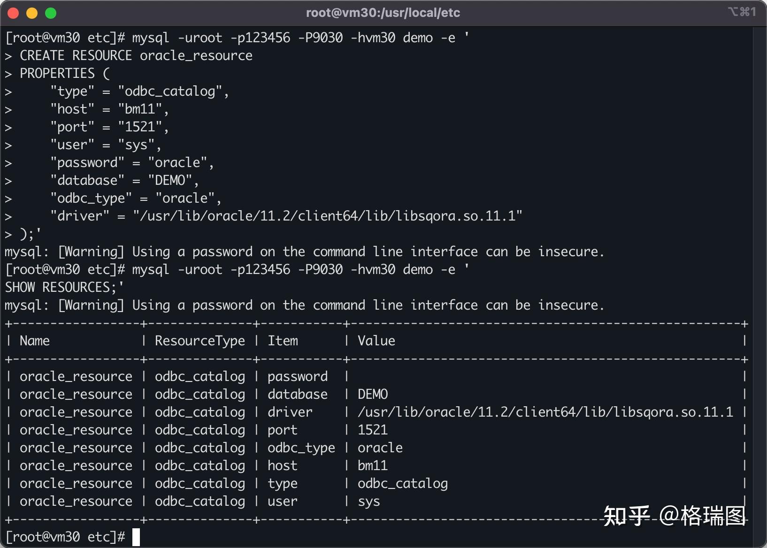Click the DEMO value in database row
Image resolution: width=767 pixels, height=548 pixels.
point(373,394)
